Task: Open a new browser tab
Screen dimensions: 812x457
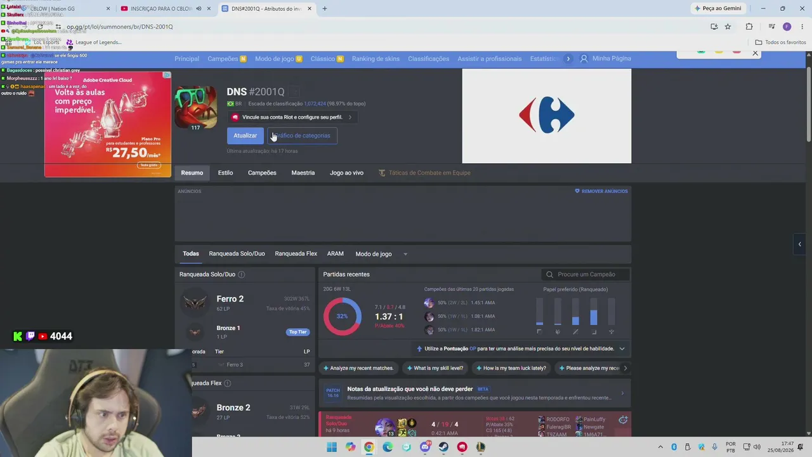Action: [x=325, y=9]
